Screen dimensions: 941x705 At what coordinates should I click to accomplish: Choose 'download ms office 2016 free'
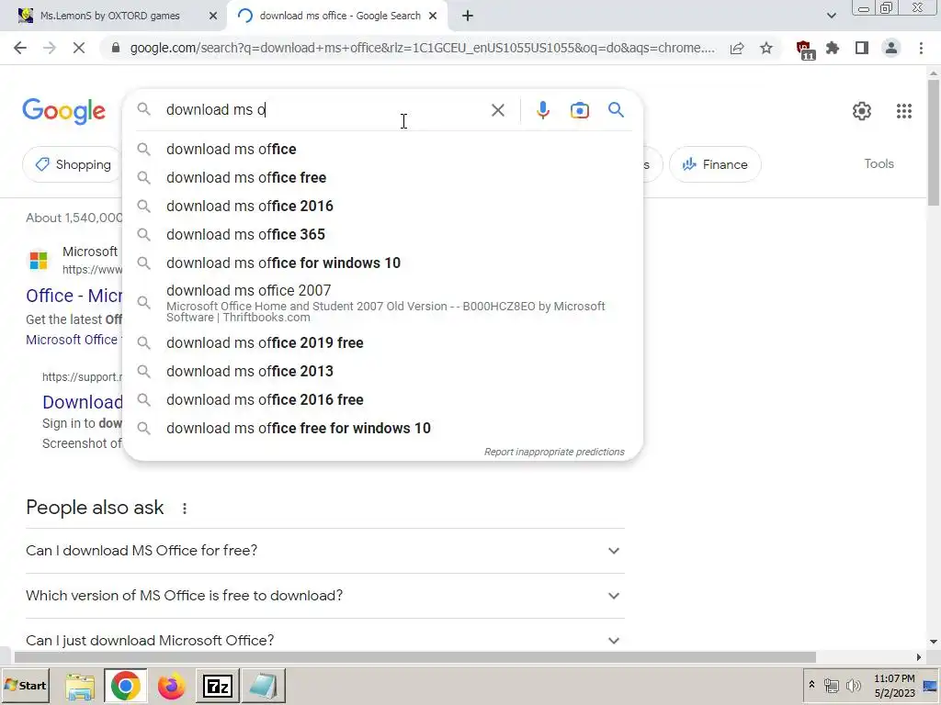click(382, 400)
